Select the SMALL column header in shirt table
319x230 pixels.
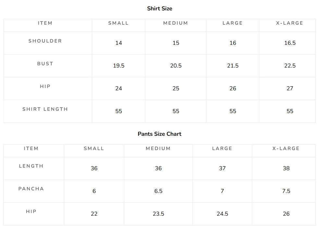click(x=118, y=23)
